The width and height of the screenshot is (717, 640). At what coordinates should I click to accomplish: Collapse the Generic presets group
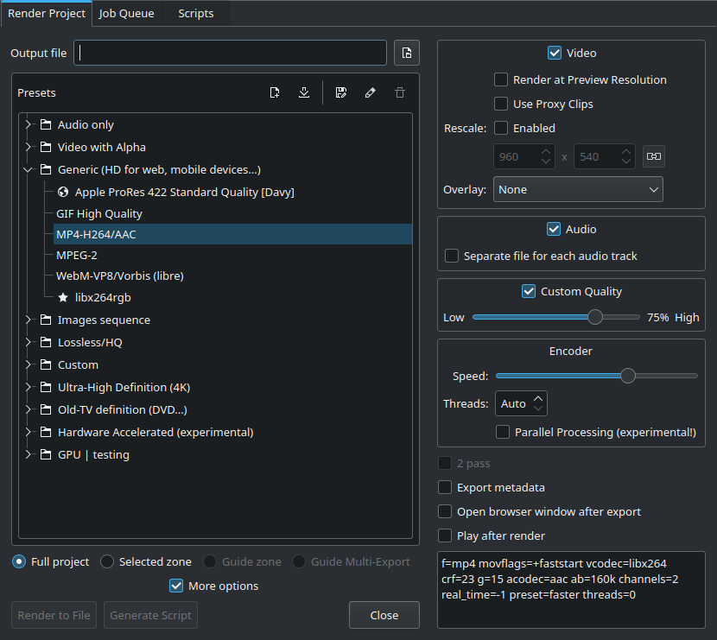pos(29,169)
